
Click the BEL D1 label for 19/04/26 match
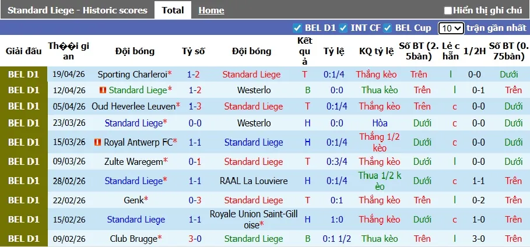[x=24, y=75]
